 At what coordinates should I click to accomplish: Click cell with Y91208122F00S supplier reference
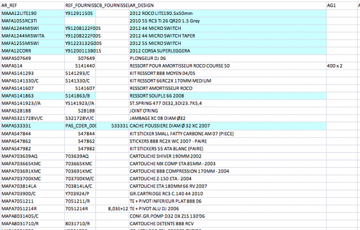80,28
